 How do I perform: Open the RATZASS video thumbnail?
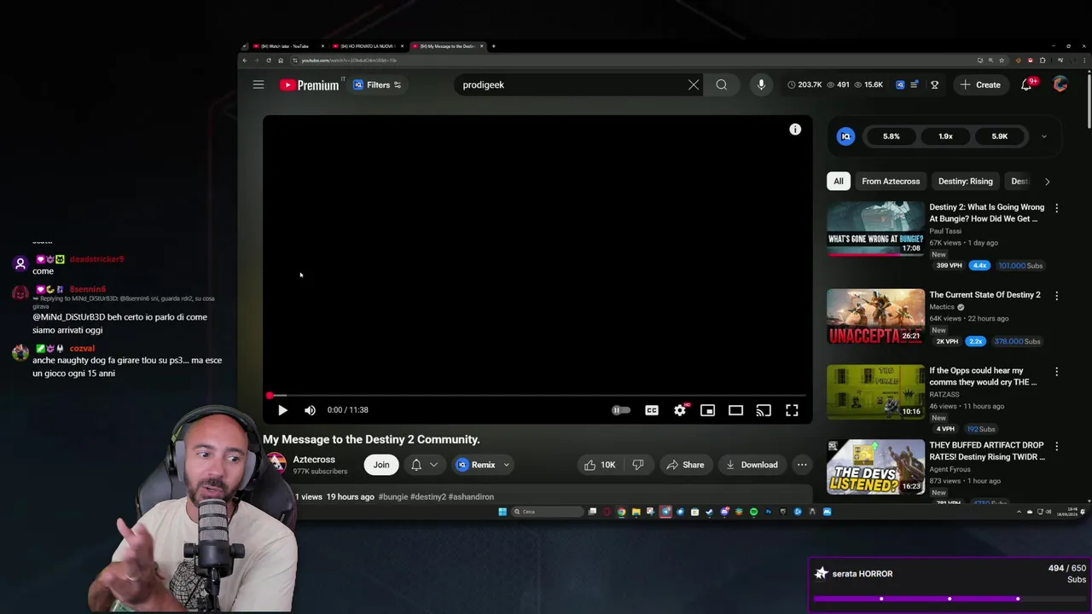(x=875, y=391)
